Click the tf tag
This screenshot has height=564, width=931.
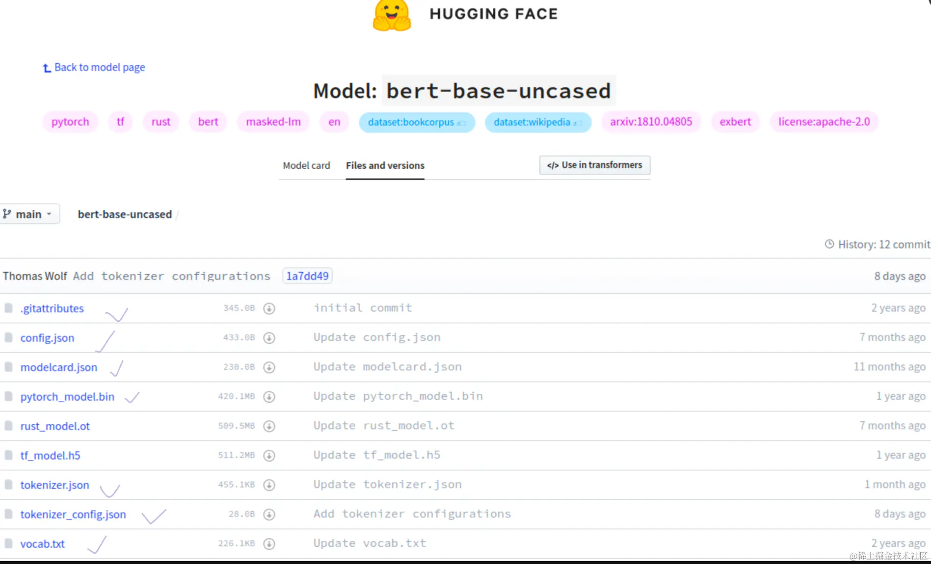(x=120, y=122)
